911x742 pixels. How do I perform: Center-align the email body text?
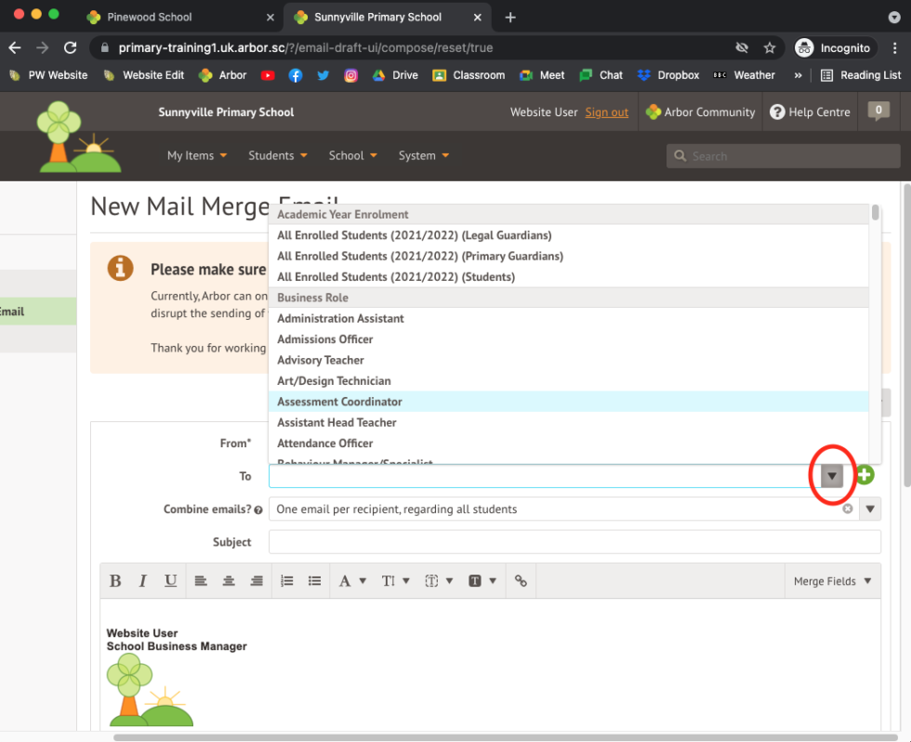point(229,581)
